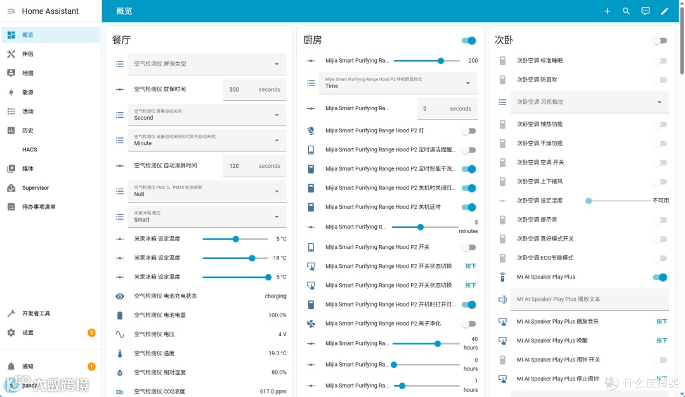Open the chat assistant icon in the header
Viewport: 685px width, 397px height.
click(645, 11)
